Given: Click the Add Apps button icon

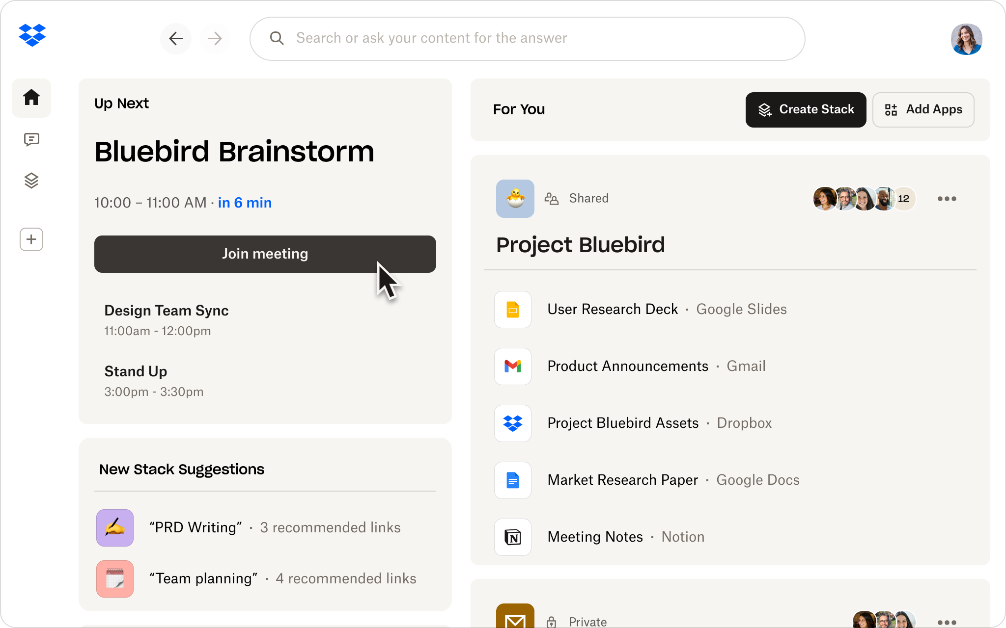Looking at the screenshot, I should [893, 109].
